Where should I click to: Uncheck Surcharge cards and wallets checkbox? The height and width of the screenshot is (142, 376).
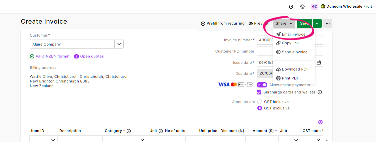[x=259, y=92]
